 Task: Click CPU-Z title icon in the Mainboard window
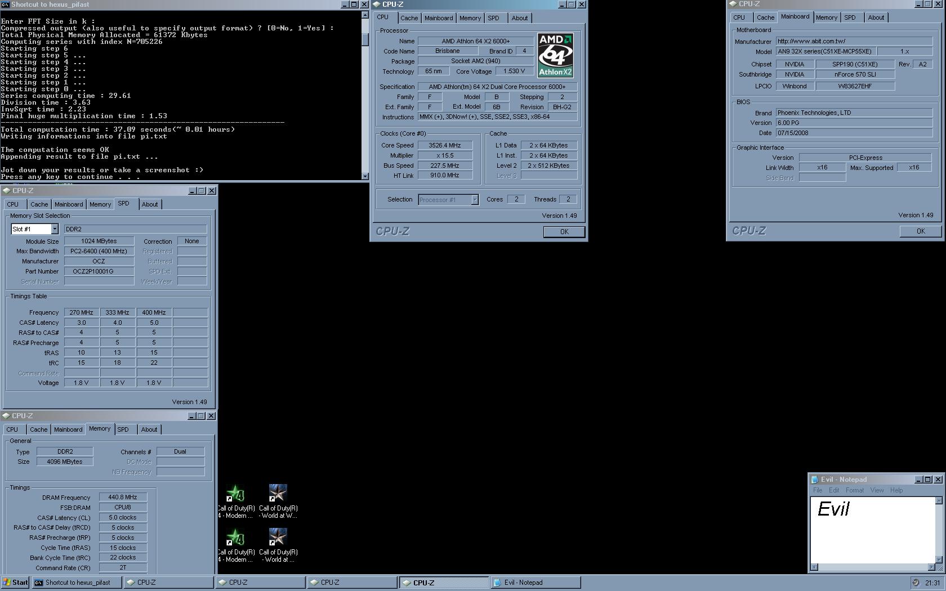(x=733, y=4)
